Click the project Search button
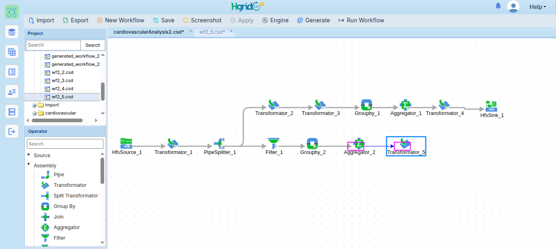The image size is (556, 249). 93,45
